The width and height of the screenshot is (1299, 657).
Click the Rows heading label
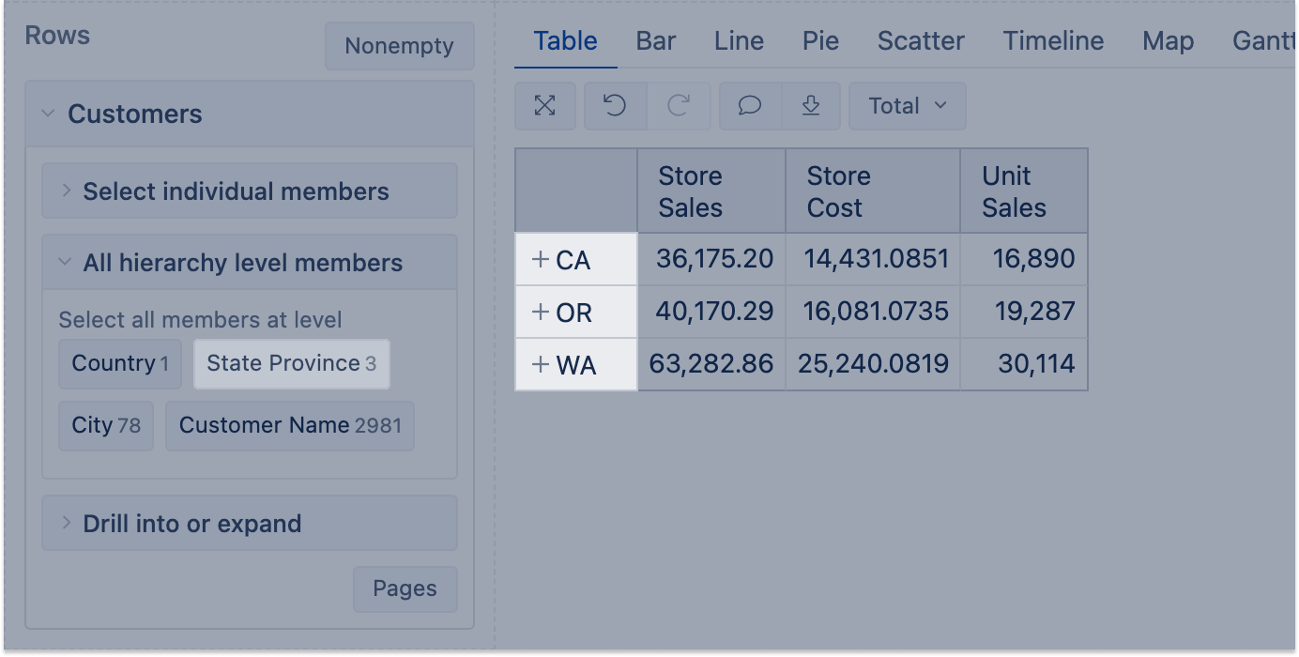(x=57, y=37)
